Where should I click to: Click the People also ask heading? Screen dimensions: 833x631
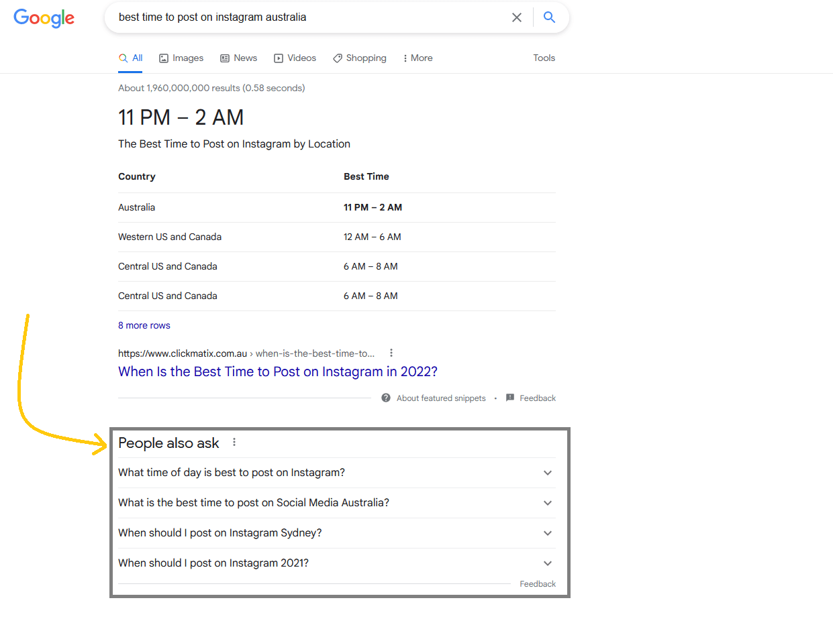(x=168, y=443)
